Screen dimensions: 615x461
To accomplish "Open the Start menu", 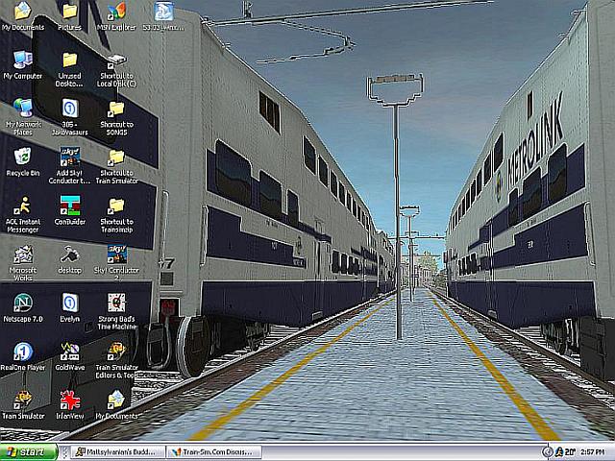I will [29, 452].
